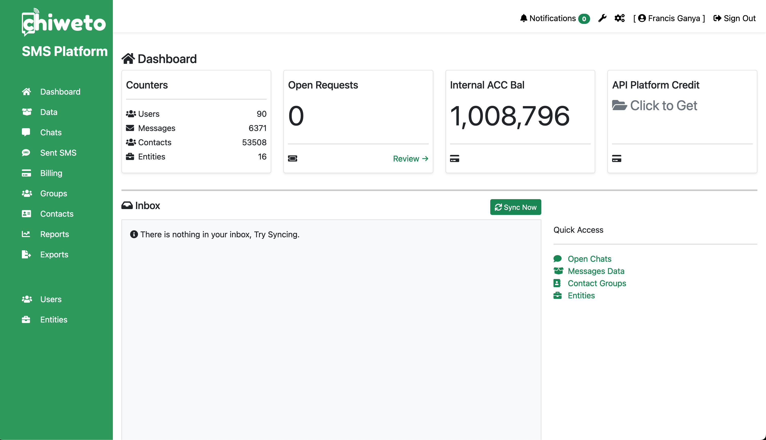
Task: Click the house icon beside the Dashboard heading
Action: coord(128,59)
